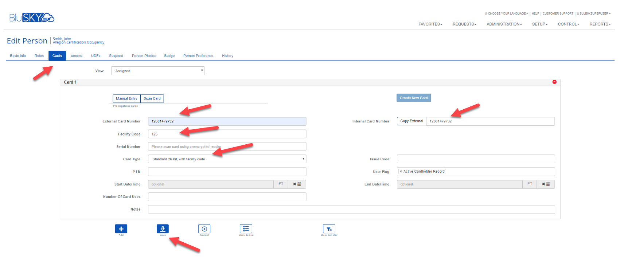This screenshot has width=624, height=270.
Task: Click the Facility Code input field
Action: [x=227, y=134]
